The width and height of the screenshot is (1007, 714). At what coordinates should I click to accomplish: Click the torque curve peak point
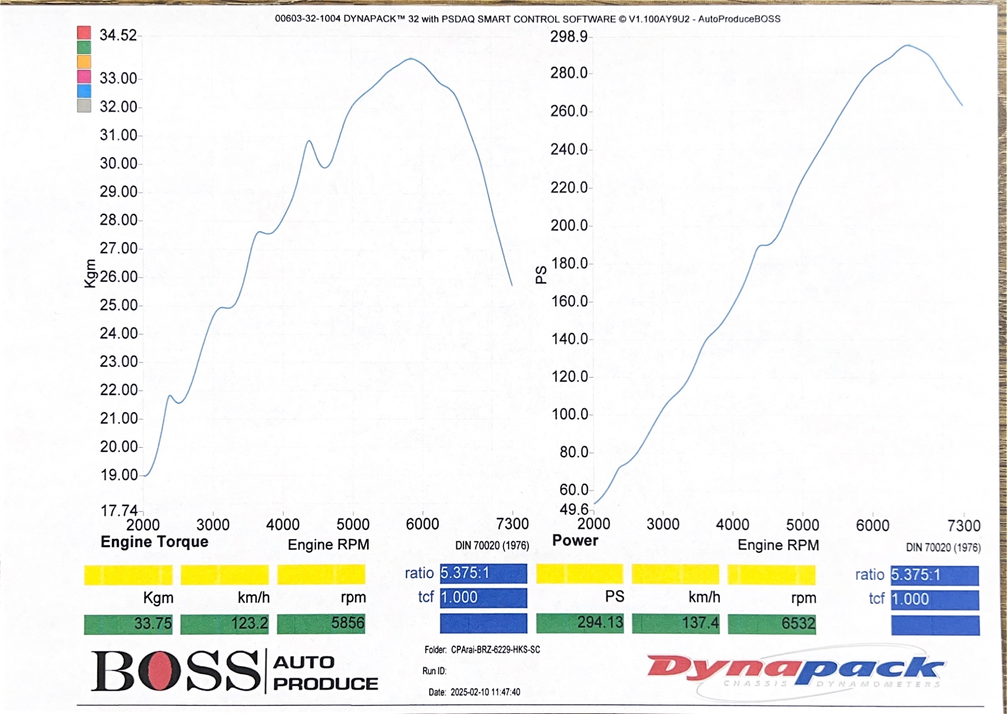(410, 58)
